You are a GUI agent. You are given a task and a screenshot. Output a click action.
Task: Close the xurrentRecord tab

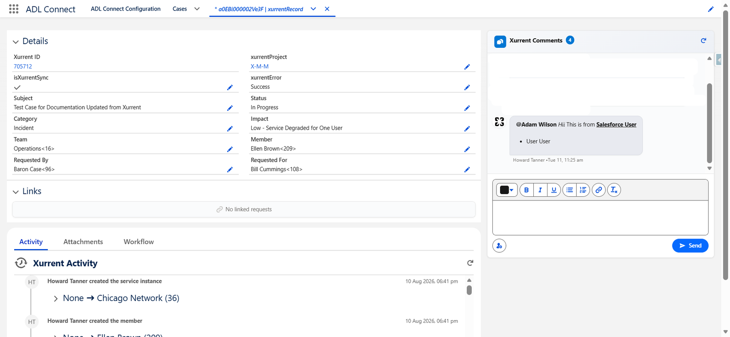point(327,9)
